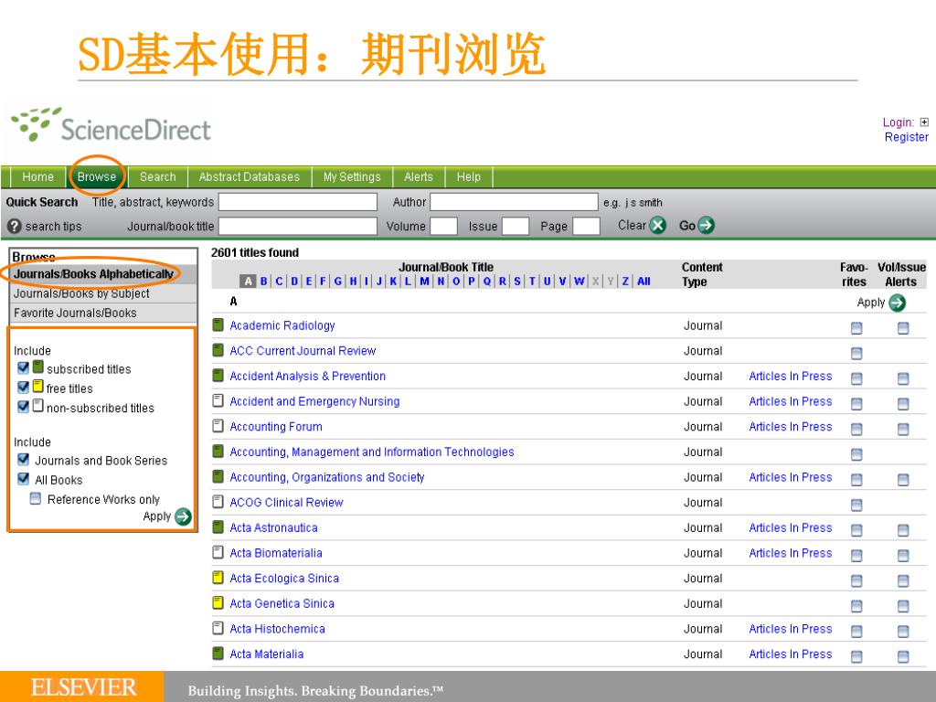The width and height of the screenshot is (936, 702).
Task: Select All in the alphabet index
Action: point(643,282)
